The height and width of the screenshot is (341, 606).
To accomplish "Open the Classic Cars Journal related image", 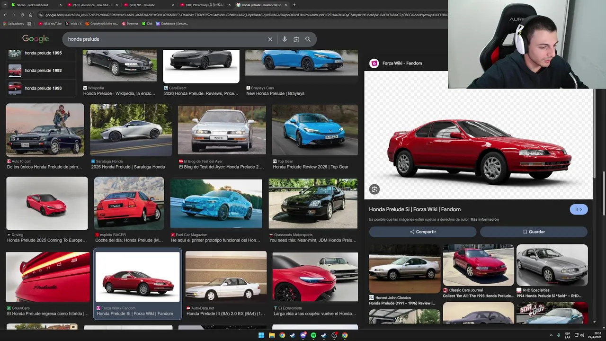I will (x=478, y=265).
